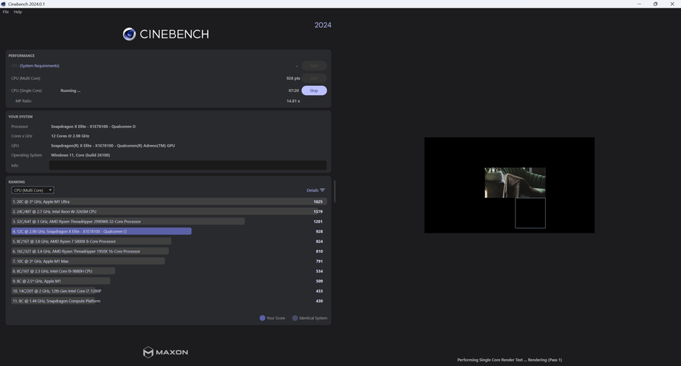This screenshot has width=681, height=366.
Task: Click the 1625 score value in the ranking
Action: tap(318, 202)
